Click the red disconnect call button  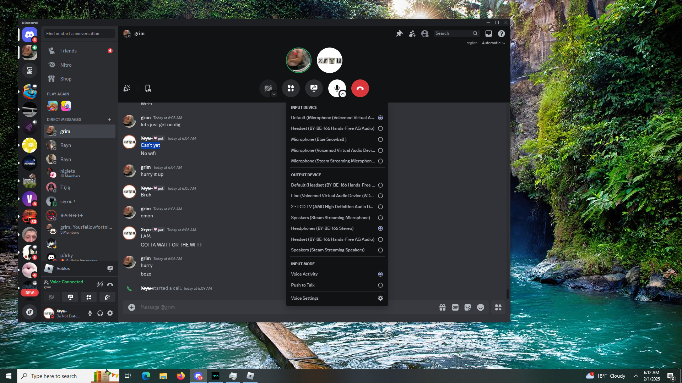click(360, 88)
